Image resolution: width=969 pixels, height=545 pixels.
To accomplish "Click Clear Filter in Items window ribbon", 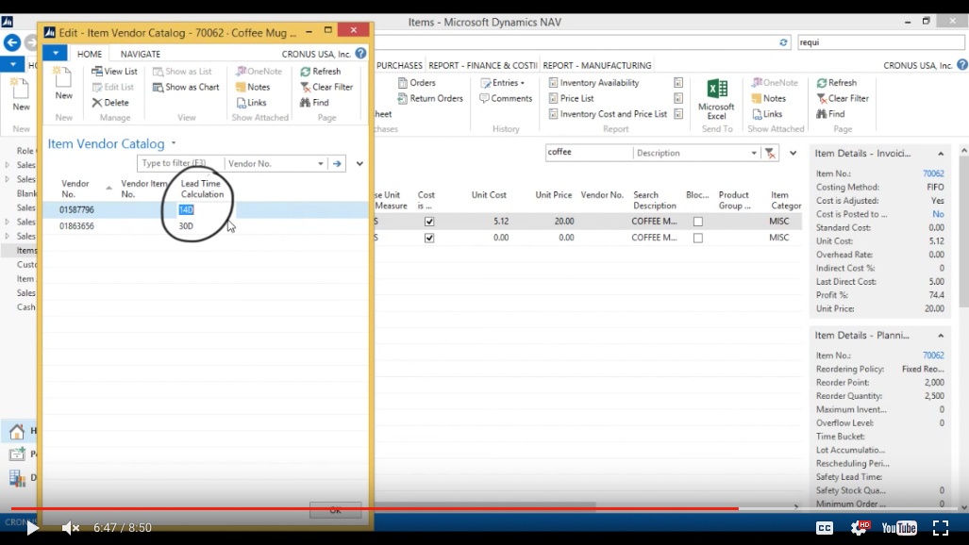I will click(x=843, y=98).
